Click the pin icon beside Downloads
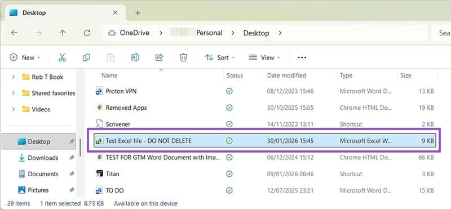Image resolution: width=451 pixels, height=210 pixels. (x=72, y=158)
